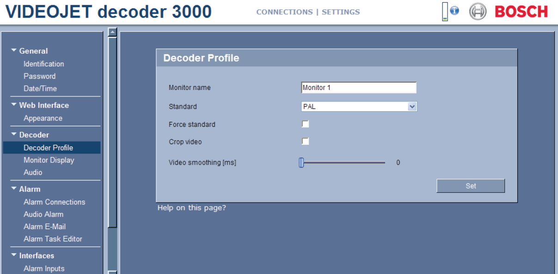Open Alarm Inputs settings
This screenshot has height=274, width=558.
tap(44, 268)
